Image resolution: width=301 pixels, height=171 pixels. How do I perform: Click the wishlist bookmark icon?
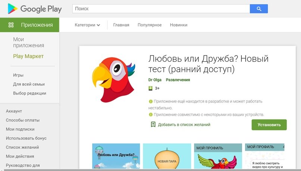click(153, 124)
